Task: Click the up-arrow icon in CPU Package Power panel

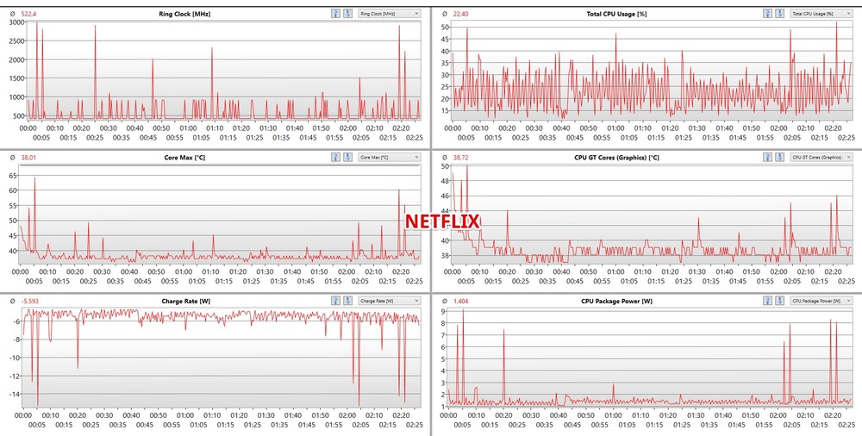Action: click(x=768, y=300)
